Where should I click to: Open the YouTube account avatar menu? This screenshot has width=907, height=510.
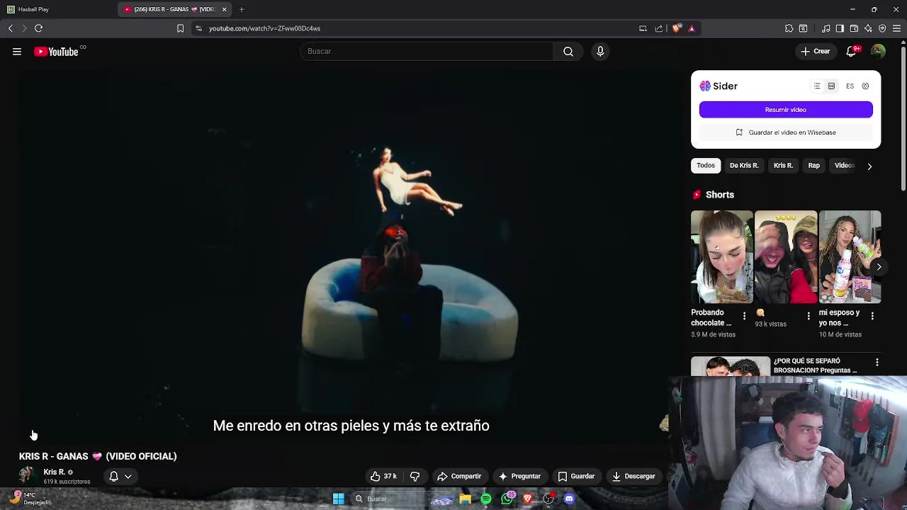coord(878,51)
